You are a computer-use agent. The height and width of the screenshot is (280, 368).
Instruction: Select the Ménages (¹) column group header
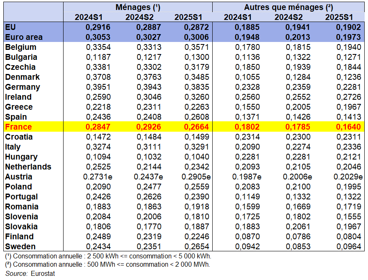click(137, 7)
